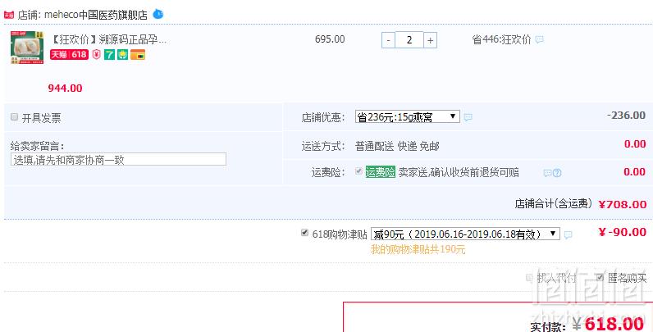
Task: Open the meheco中国医药旗舰店 store link
Action: pyautogui.click(x=96, y=15)
